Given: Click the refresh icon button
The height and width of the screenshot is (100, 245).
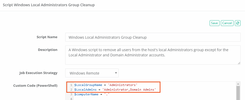Looking at the screenshot, I should click(x=238, y=23).
